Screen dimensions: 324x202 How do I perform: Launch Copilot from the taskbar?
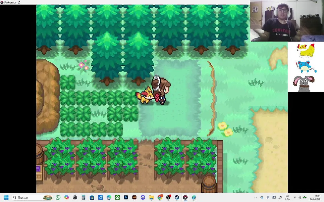[x=67, y=198]
